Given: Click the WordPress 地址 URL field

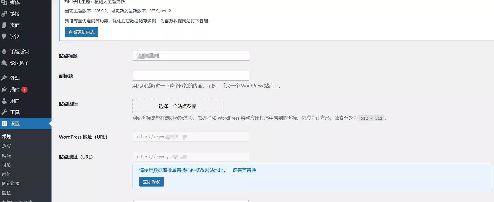Looking at the screenshot, I should pos(191,137).
